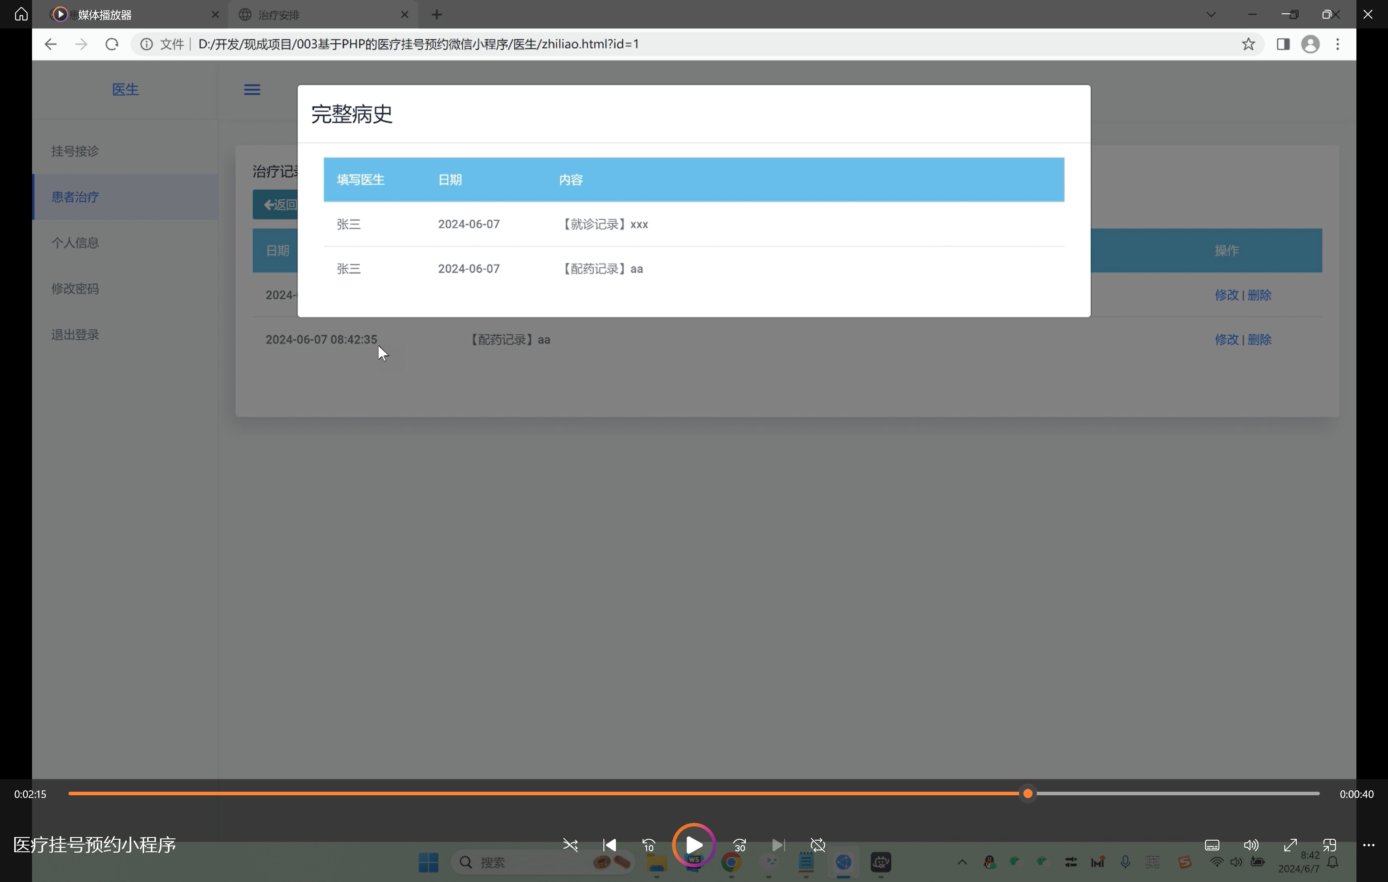Image resolution: width=1388 pixels, height=882 pixels.
Task: Click 修改 in the first treatment row
Action: pyautogui.click(x=1226, y=295)
